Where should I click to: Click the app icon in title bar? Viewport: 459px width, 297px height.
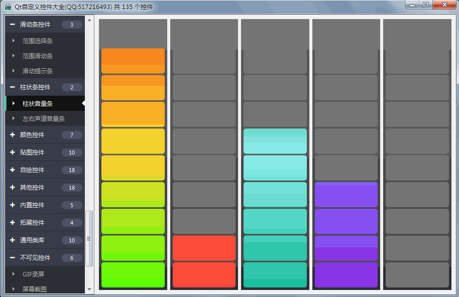pos(8,7)
